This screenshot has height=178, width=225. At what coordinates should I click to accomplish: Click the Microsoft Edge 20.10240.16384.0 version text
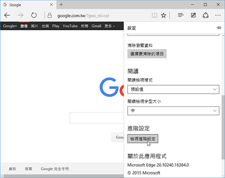158,165
